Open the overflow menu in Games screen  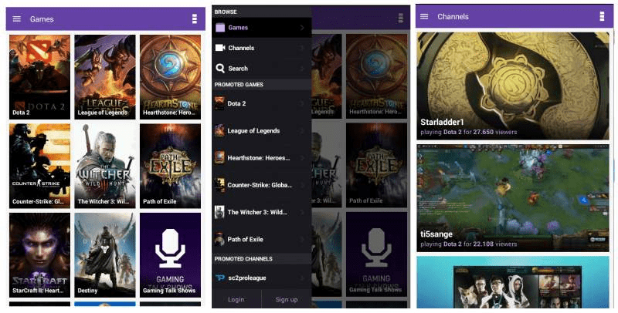pos(195,19)
